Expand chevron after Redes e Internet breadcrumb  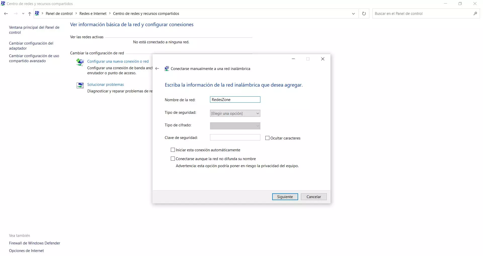pyautogui.click(x=110, y=13)
